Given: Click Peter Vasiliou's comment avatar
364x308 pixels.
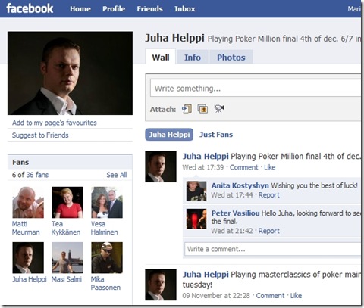Looking at the screenshot, I should 196,219.
